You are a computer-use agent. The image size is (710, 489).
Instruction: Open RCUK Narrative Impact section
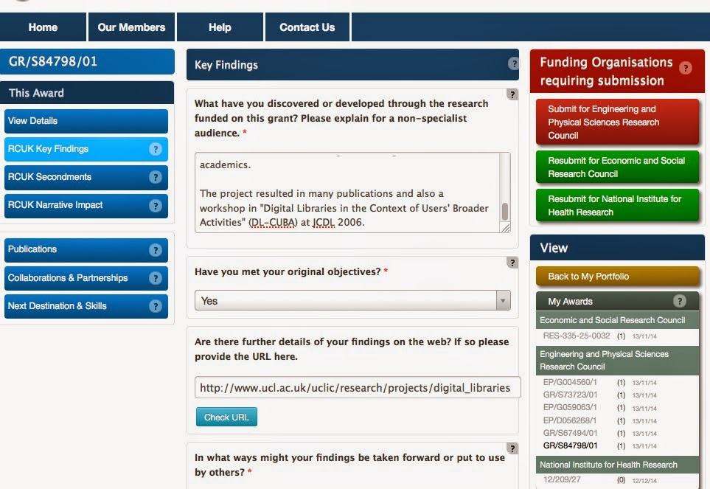(86, 206)
